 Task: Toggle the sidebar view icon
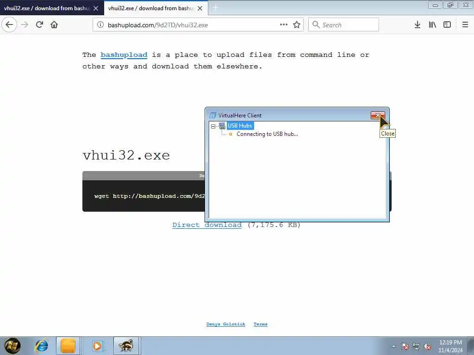pos(447,25)
